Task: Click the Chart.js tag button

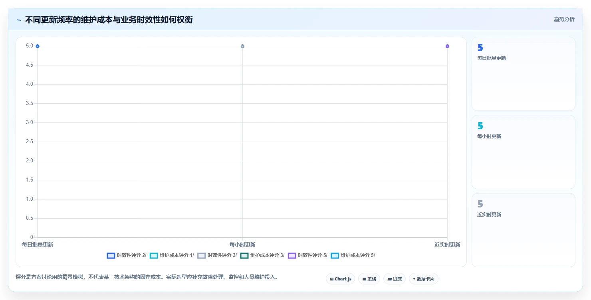Action: (x=340, y=279)
